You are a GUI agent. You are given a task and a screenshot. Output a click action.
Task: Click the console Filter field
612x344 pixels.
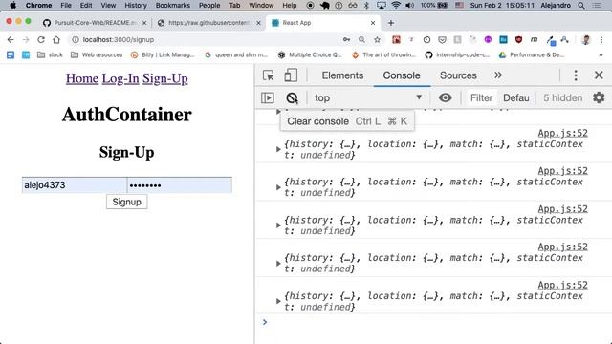481,97
